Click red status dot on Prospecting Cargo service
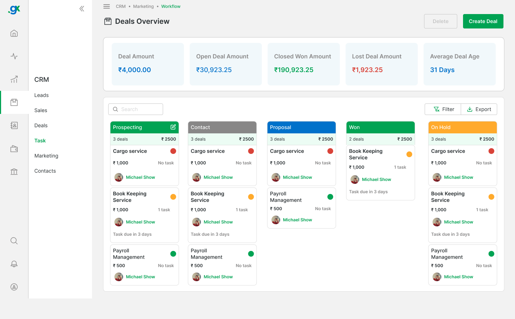 pos(173,151)
